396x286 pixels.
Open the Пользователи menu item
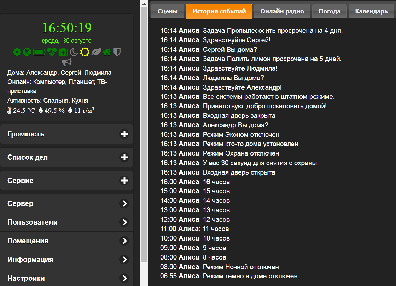tap(67, 222)
